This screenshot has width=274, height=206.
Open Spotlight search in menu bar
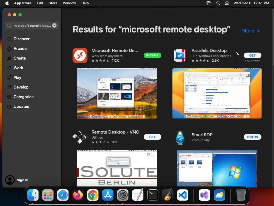218,3
